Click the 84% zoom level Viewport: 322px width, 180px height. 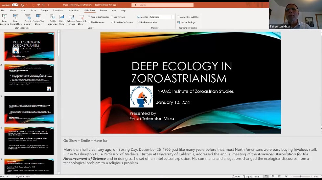[x=316, y=176]
